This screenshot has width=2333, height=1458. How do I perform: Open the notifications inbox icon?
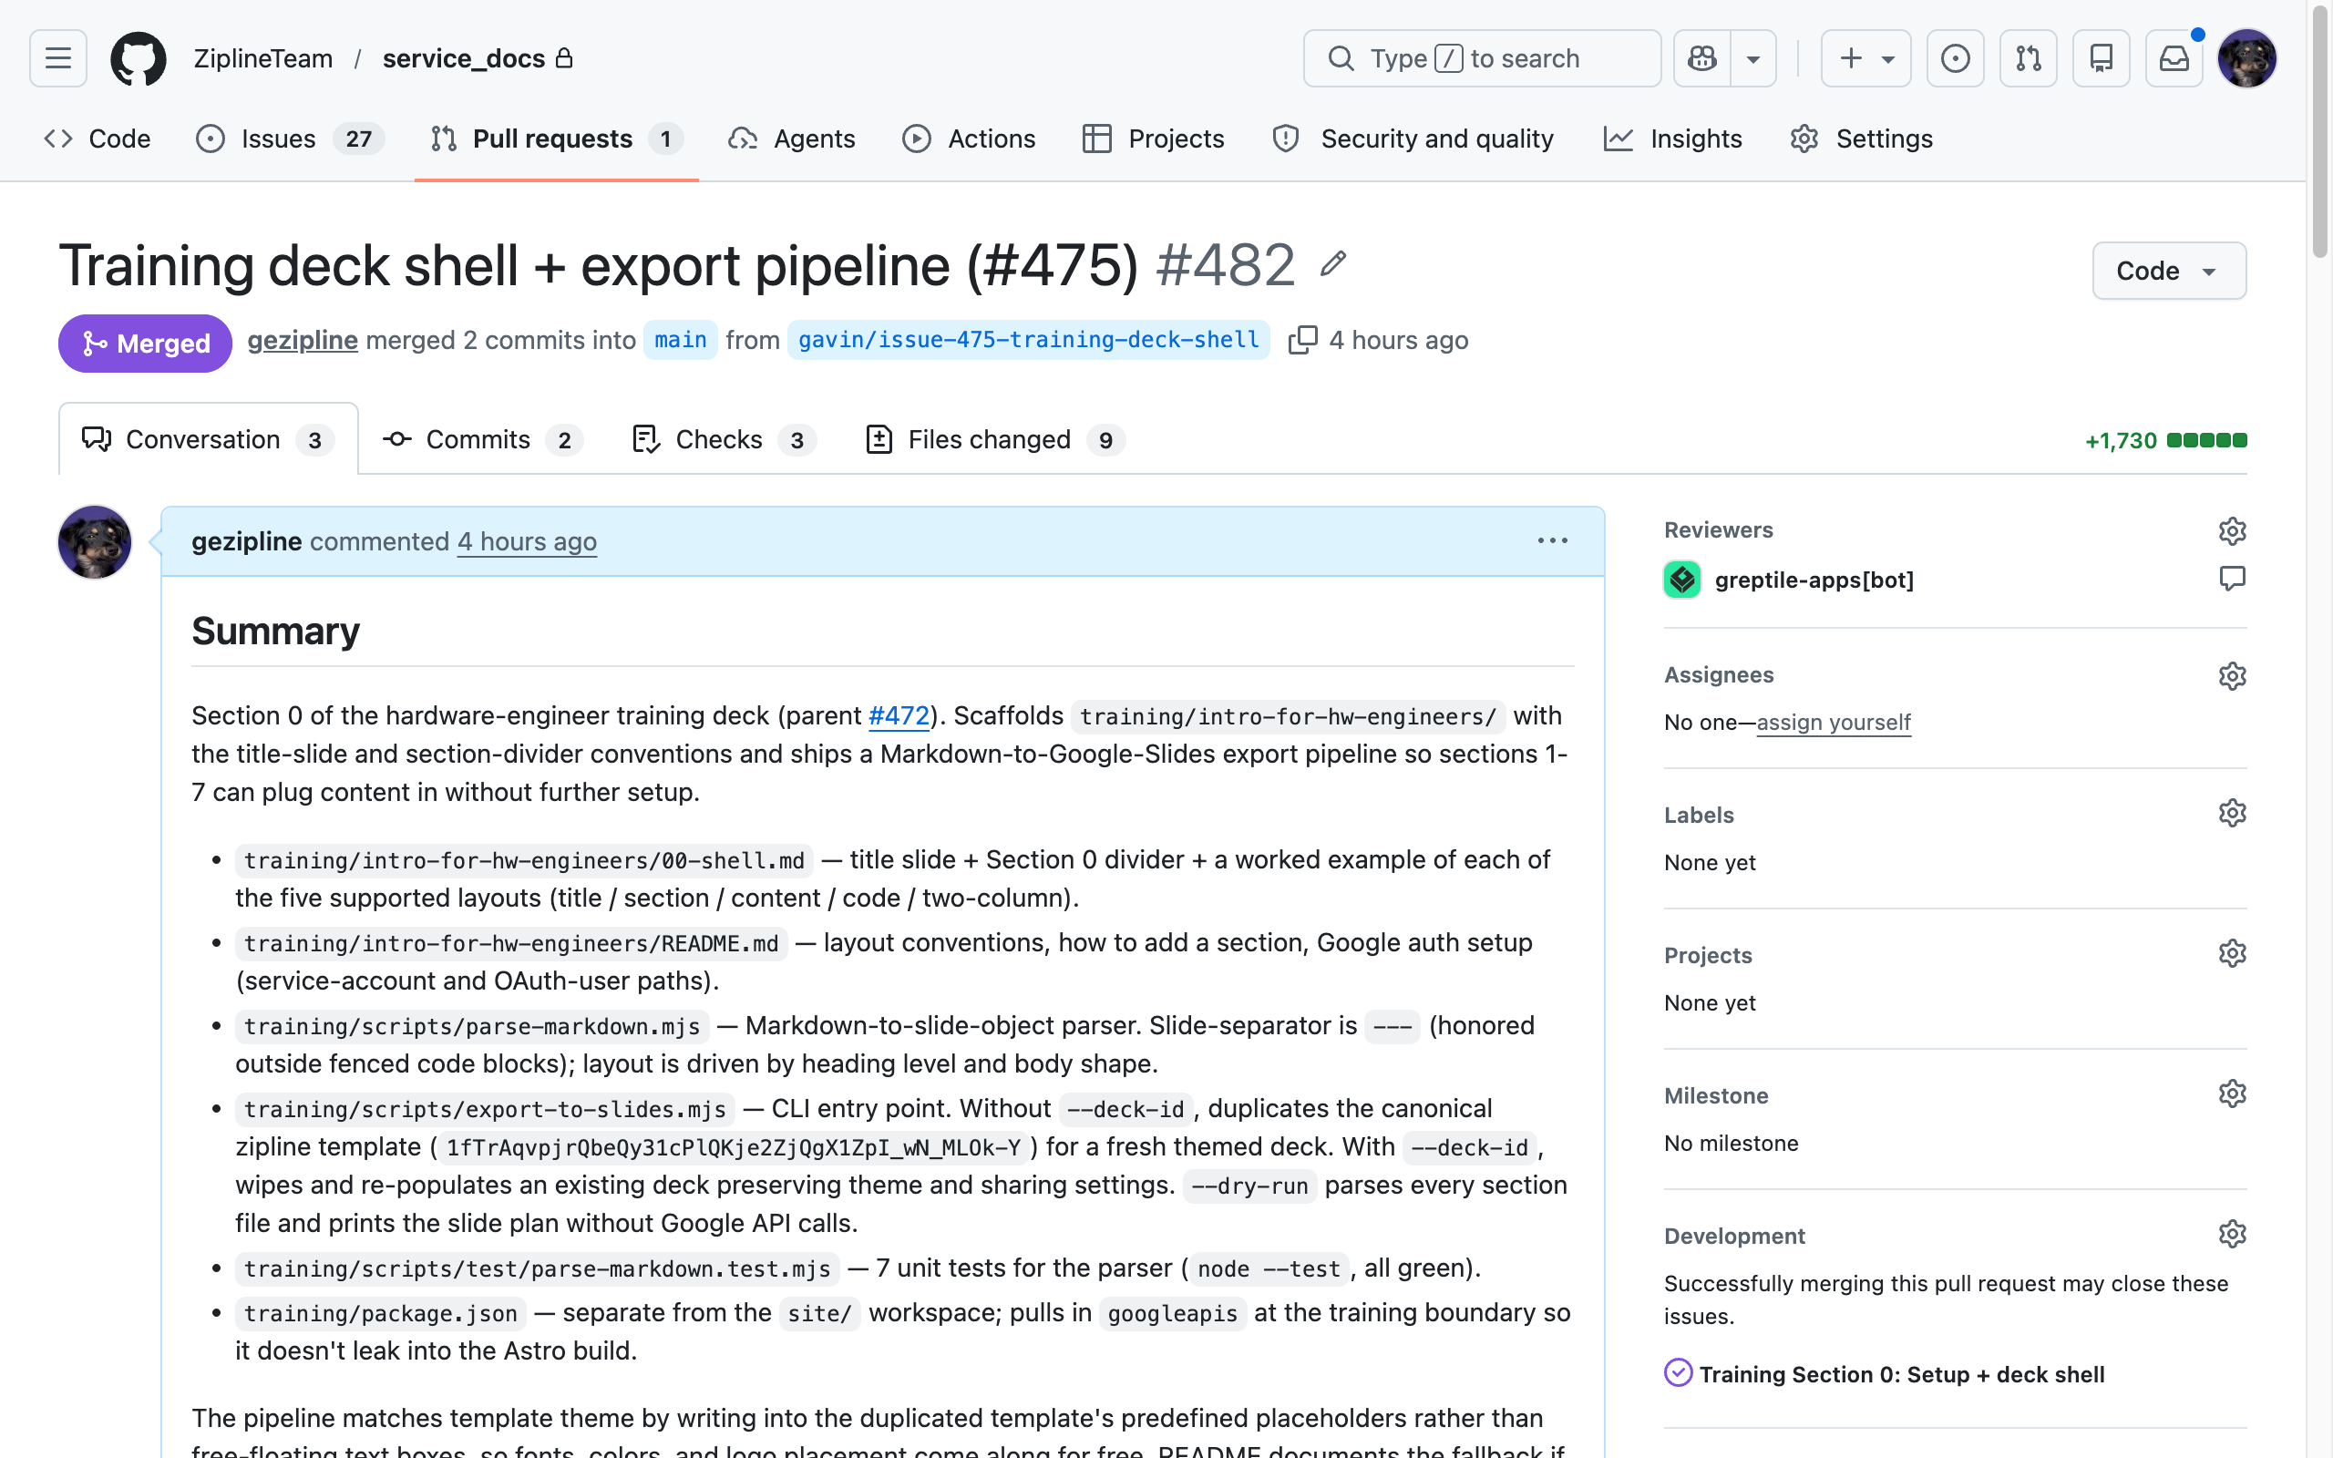(x=2174, y=59)
